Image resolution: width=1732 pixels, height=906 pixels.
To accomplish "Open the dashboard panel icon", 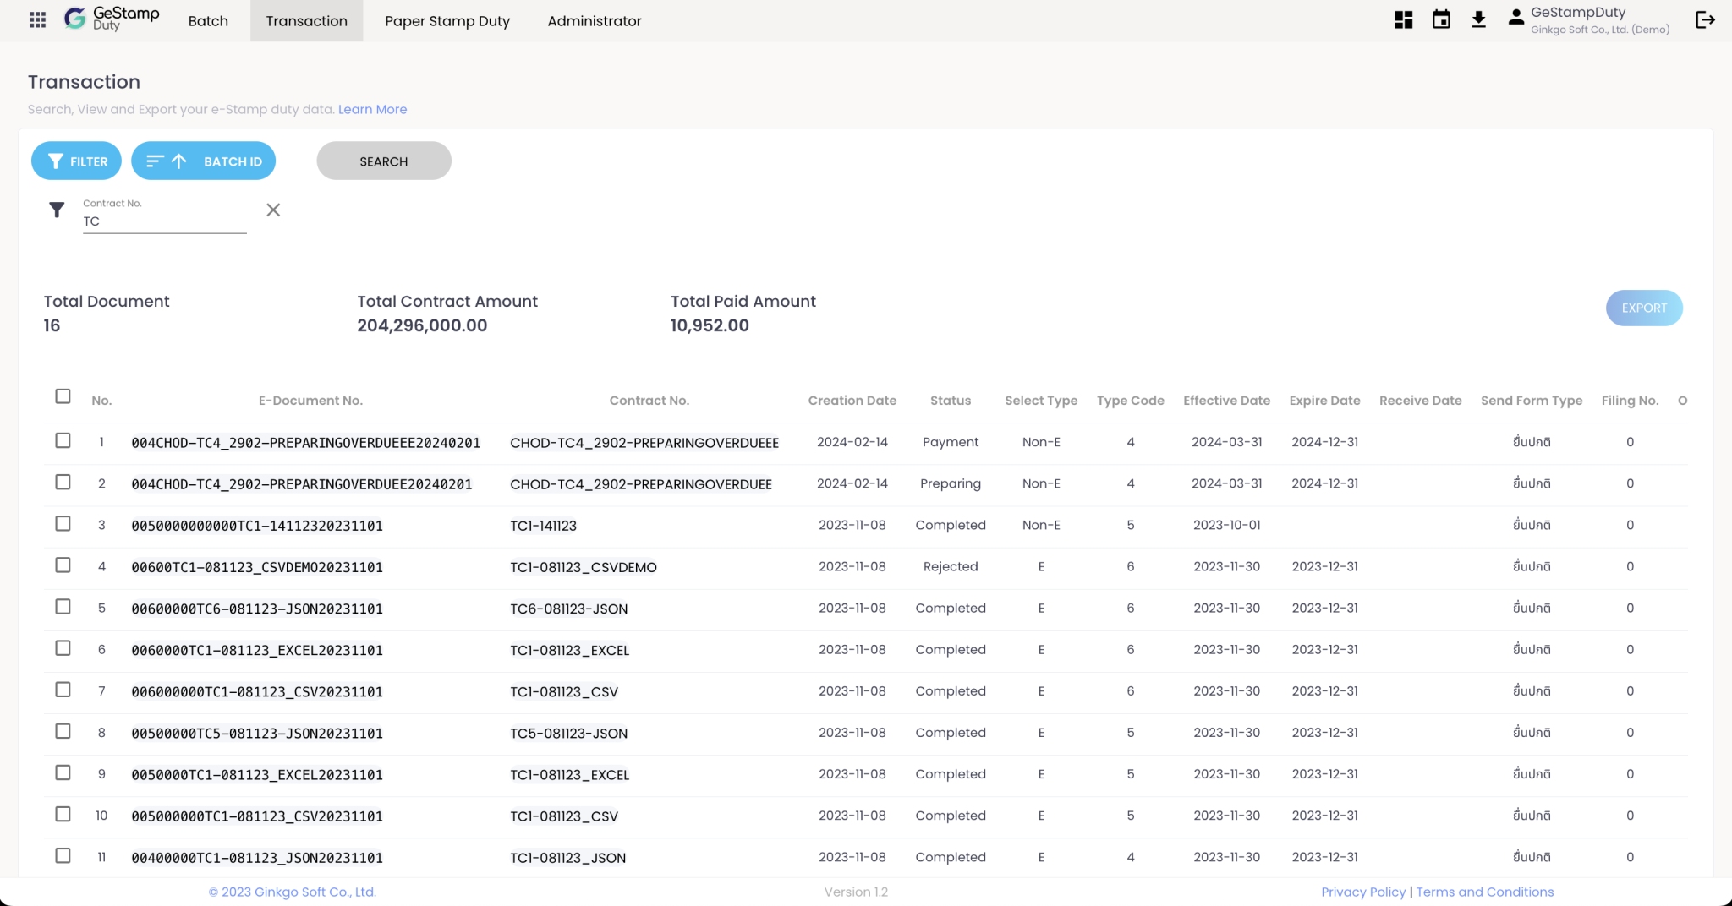I will click(x=1402, y=19).
